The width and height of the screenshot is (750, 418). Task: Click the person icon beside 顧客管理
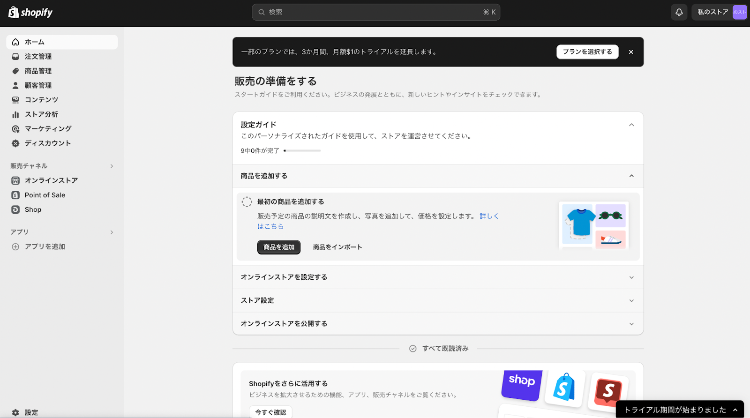[x=15, y=85]
